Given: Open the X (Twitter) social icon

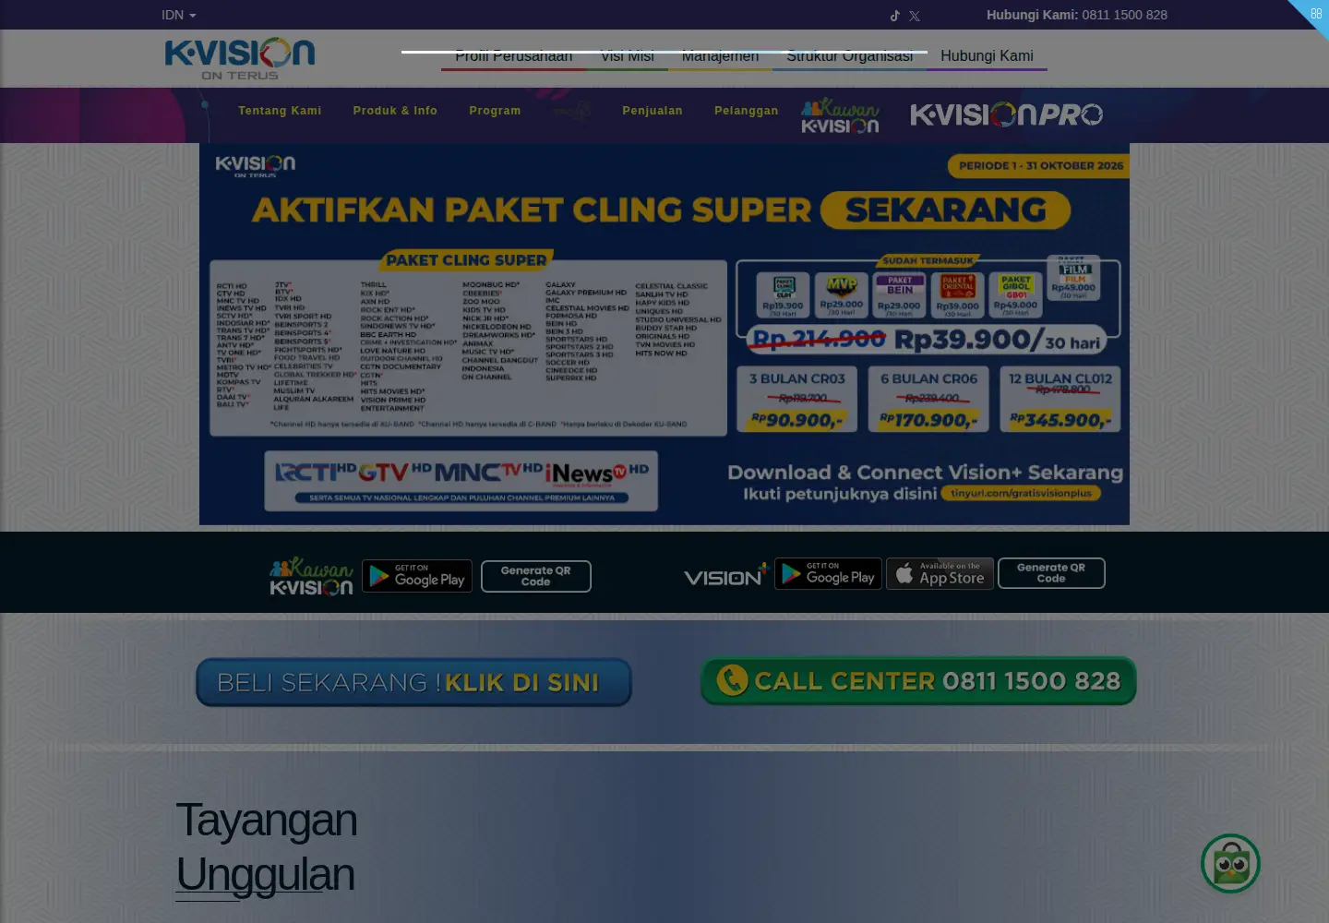Looking at the screenshot, I should tap(914, 16).
